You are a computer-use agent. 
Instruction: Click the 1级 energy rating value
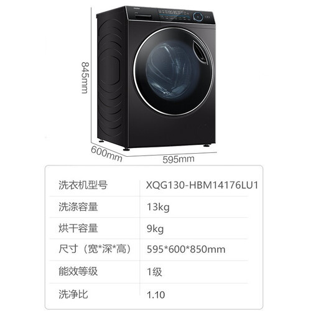click(154, 272)
